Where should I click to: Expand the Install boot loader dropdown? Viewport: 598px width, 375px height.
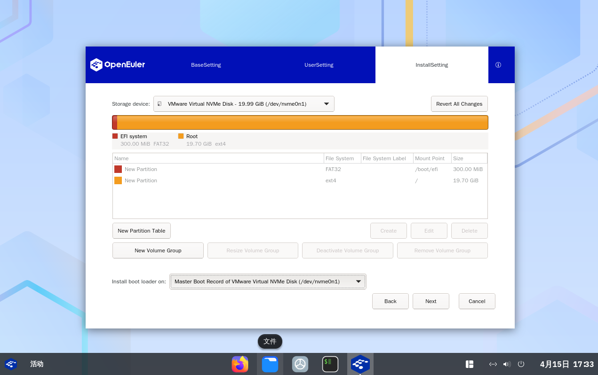(268, 281)
